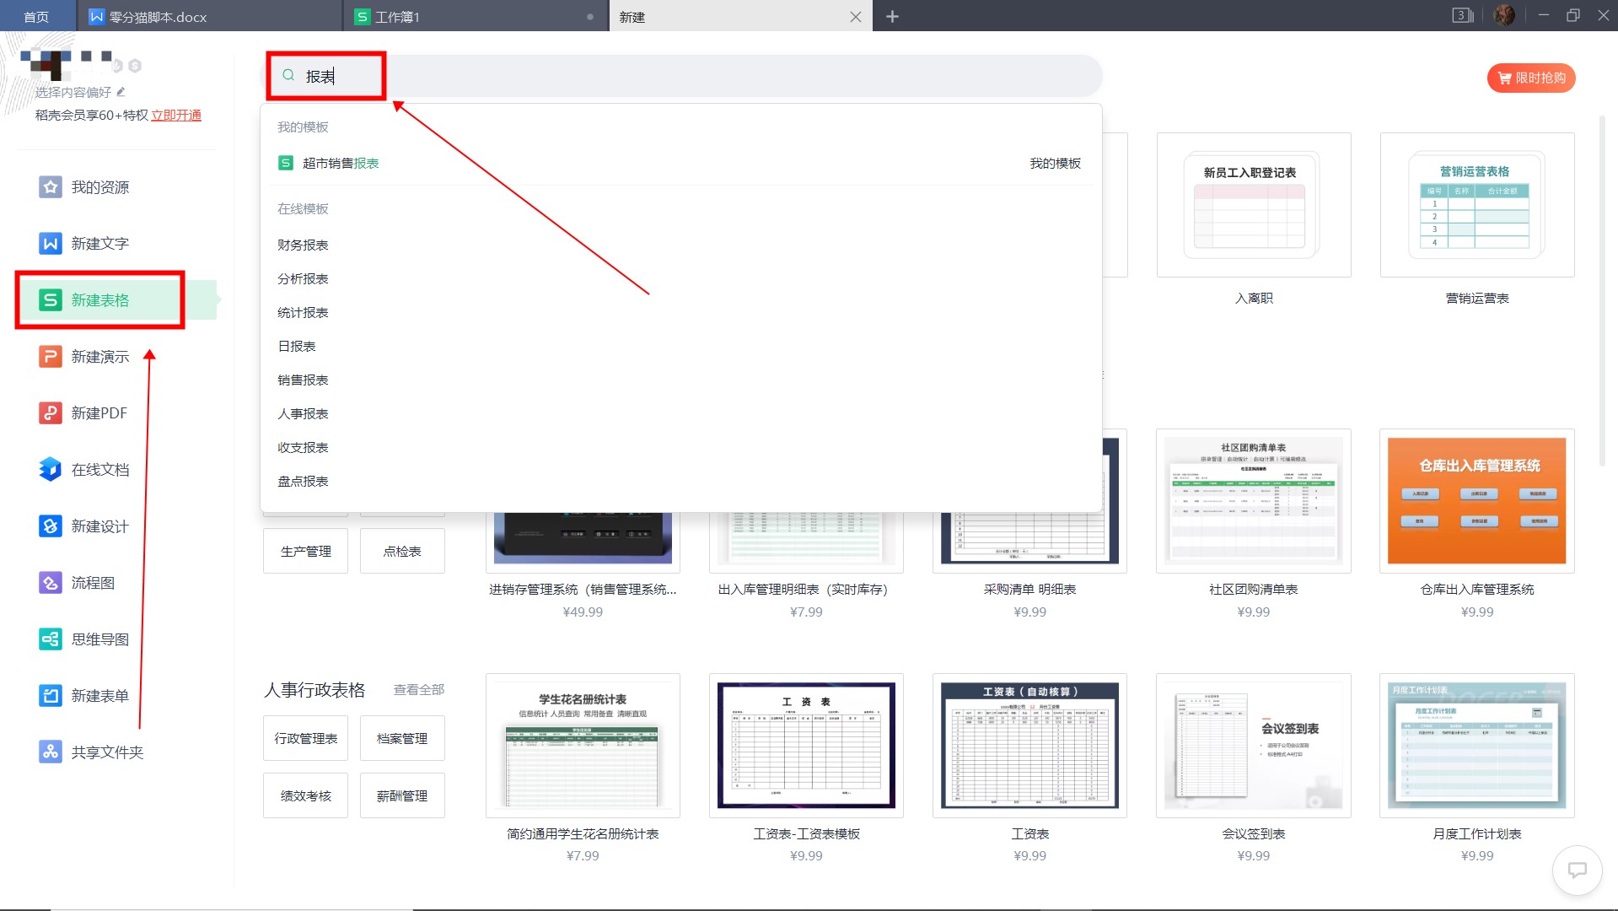Open new tab with plus button
This screenshot has height=911, width=1618.
coord(892,17)
